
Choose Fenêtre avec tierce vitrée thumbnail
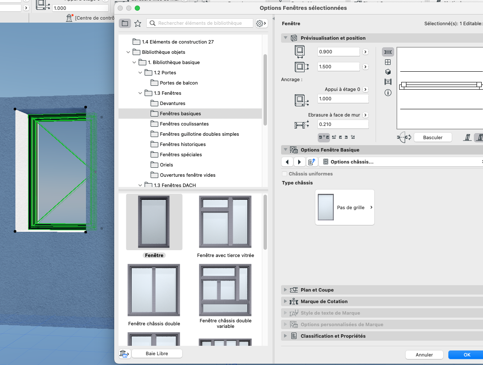tap(225, 222)
